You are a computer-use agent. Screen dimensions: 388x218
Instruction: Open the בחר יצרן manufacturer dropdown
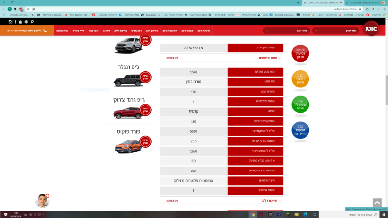[x=336, y=31]
